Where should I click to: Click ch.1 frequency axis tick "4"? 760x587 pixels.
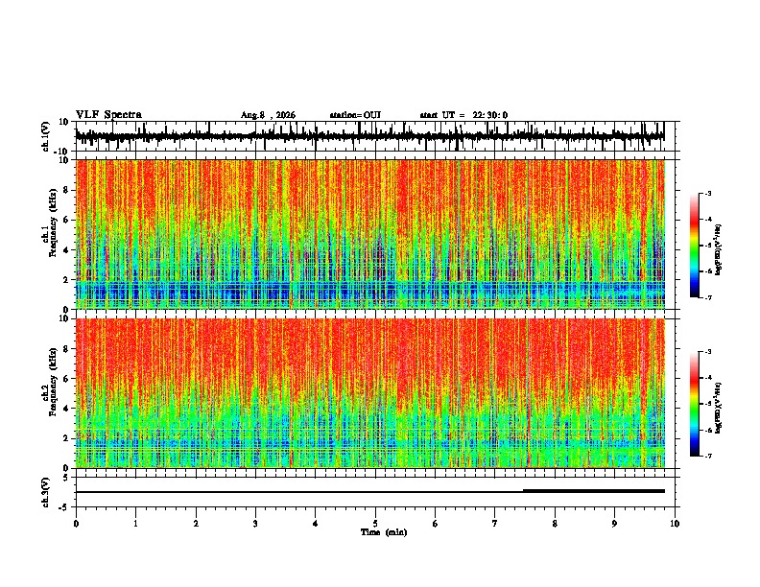pos(67,249)
